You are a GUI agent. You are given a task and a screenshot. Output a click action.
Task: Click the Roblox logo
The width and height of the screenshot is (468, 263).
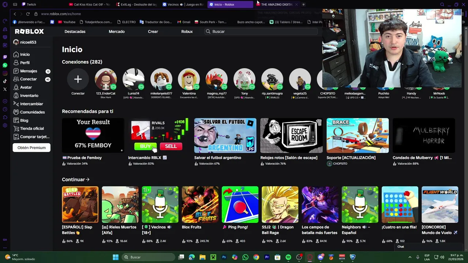(x=29, y=31)
